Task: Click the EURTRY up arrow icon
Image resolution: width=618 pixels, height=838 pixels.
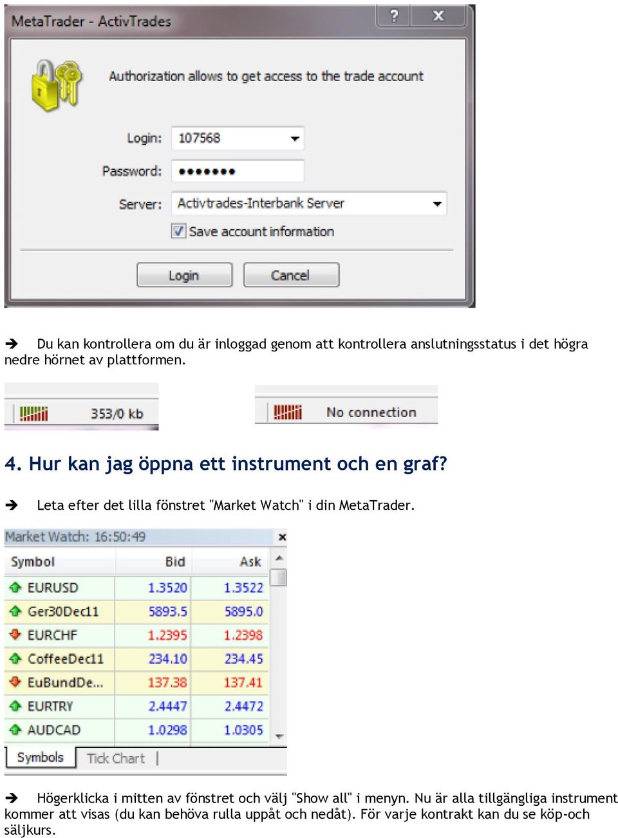Action: [x=15, y=706]
